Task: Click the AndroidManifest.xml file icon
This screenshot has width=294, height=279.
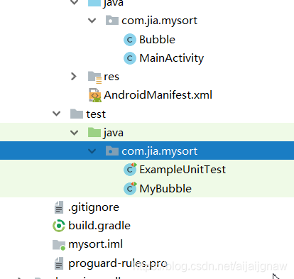Action: click(x=95, y=95)
